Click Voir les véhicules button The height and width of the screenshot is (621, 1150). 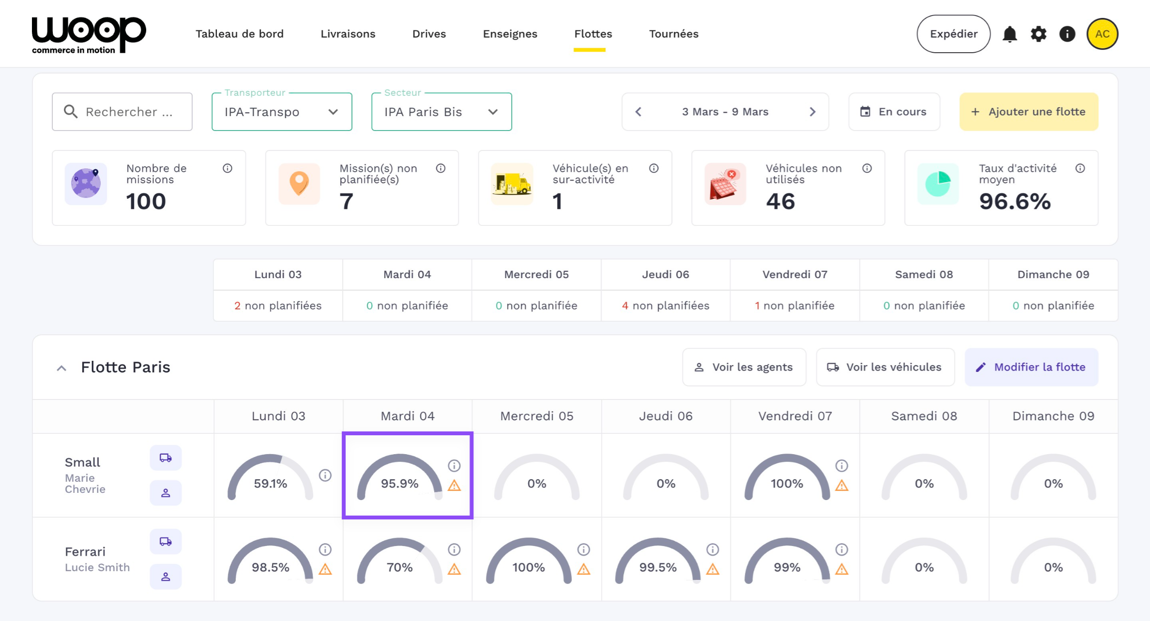tap(885, 367)
